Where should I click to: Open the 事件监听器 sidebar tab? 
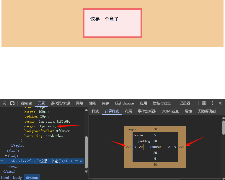pos(147,111)
